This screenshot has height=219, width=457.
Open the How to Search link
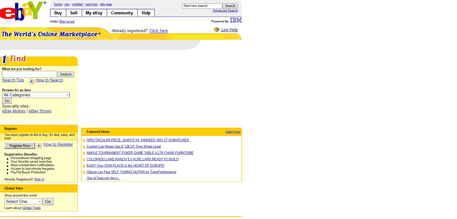tap(49, 80)
